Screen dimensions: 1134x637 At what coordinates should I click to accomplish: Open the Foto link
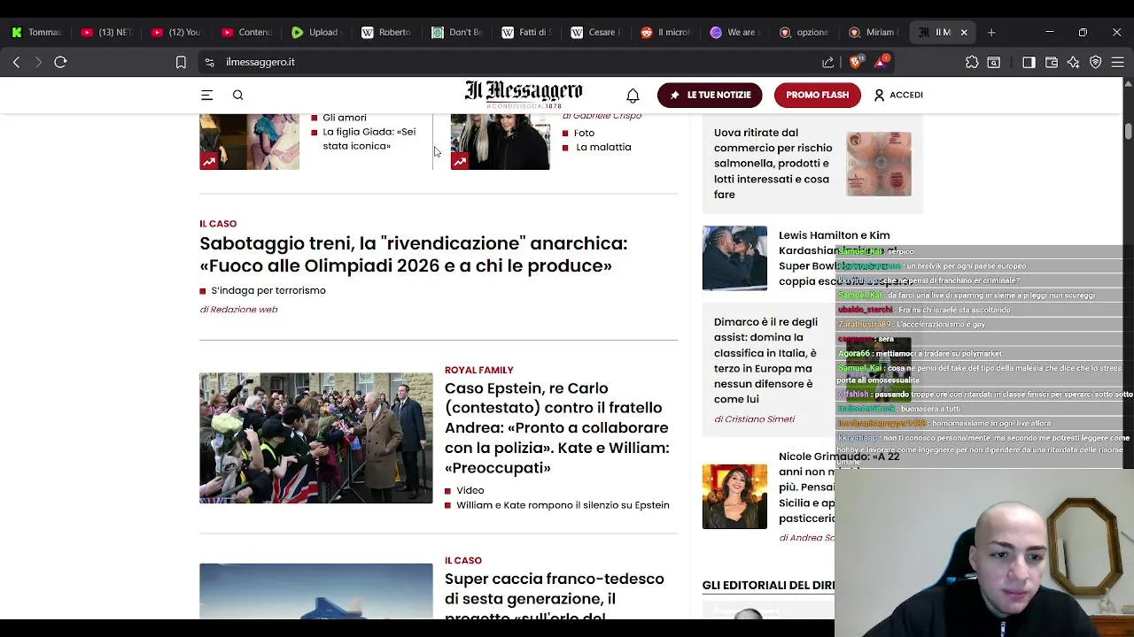(584, 133)
